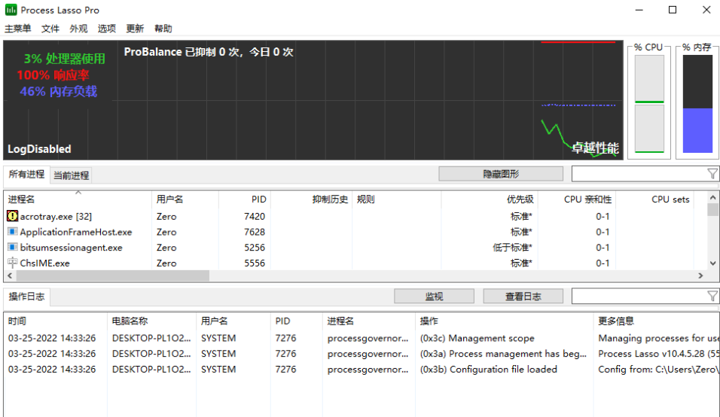Click the 电脑名称 log column header
Screen dimensions: 720x417
152,321
